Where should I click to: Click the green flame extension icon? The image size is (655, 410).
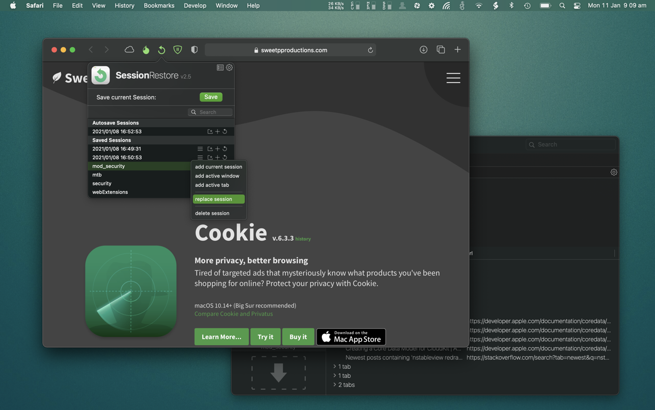pyautogui.click(x=146, y=50)
